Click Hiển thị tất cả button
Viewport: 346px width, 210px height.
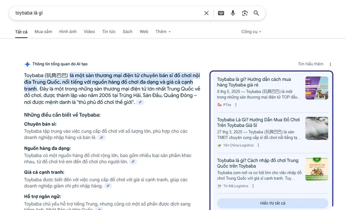pyautogui.click(x=273, y=203)
